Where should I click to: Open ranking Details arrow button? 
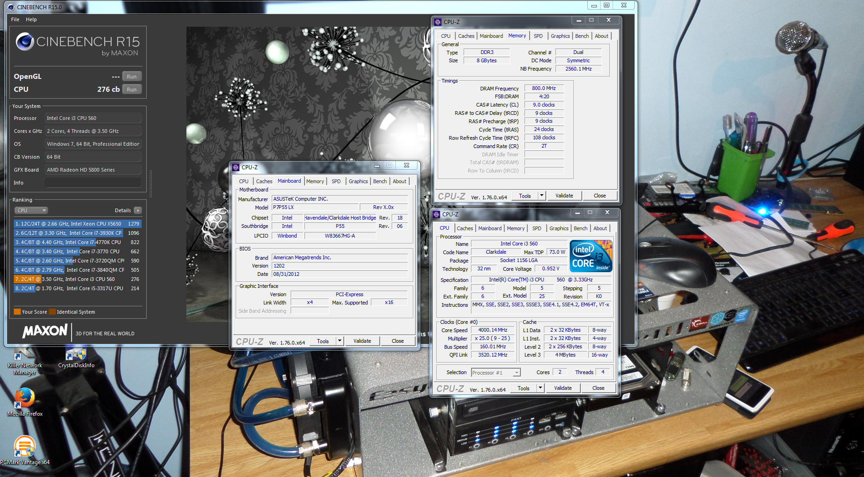coord(137,210)
